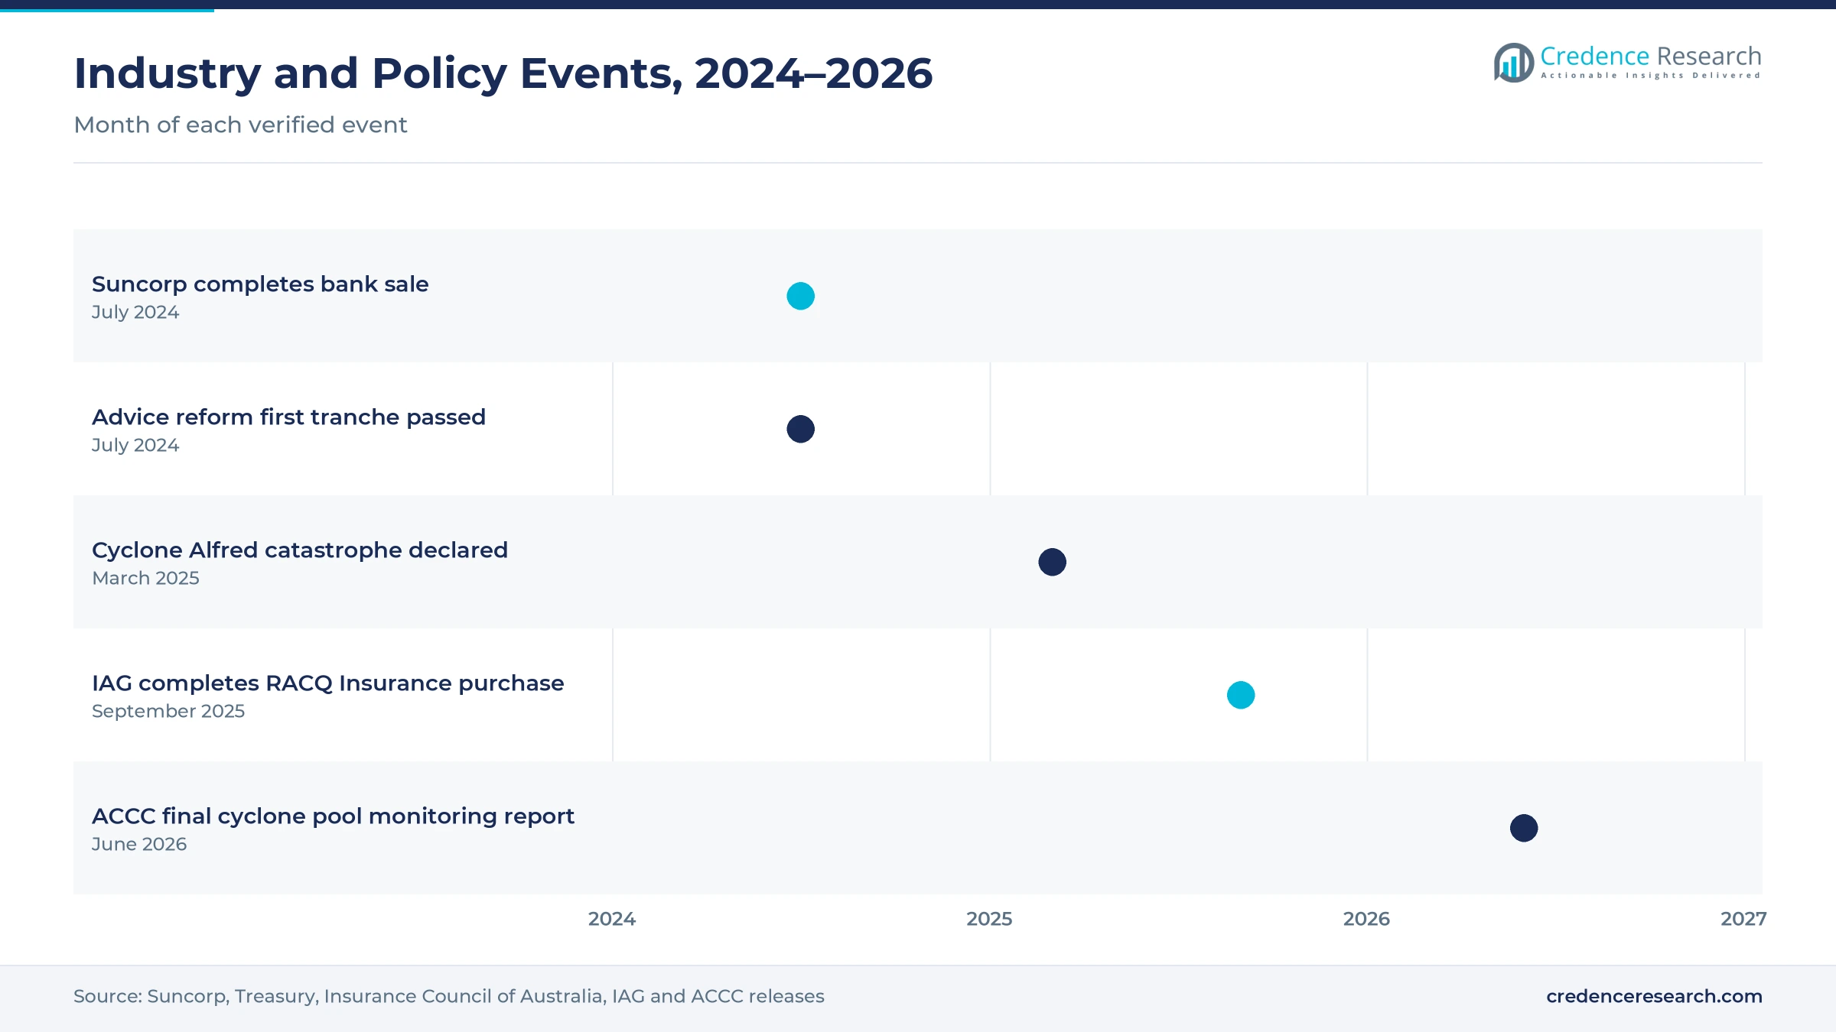Select the Suncorp bank sale timeline dot
The height and width of the screenshot is (1032, 1836).
(x=801, y=296)
